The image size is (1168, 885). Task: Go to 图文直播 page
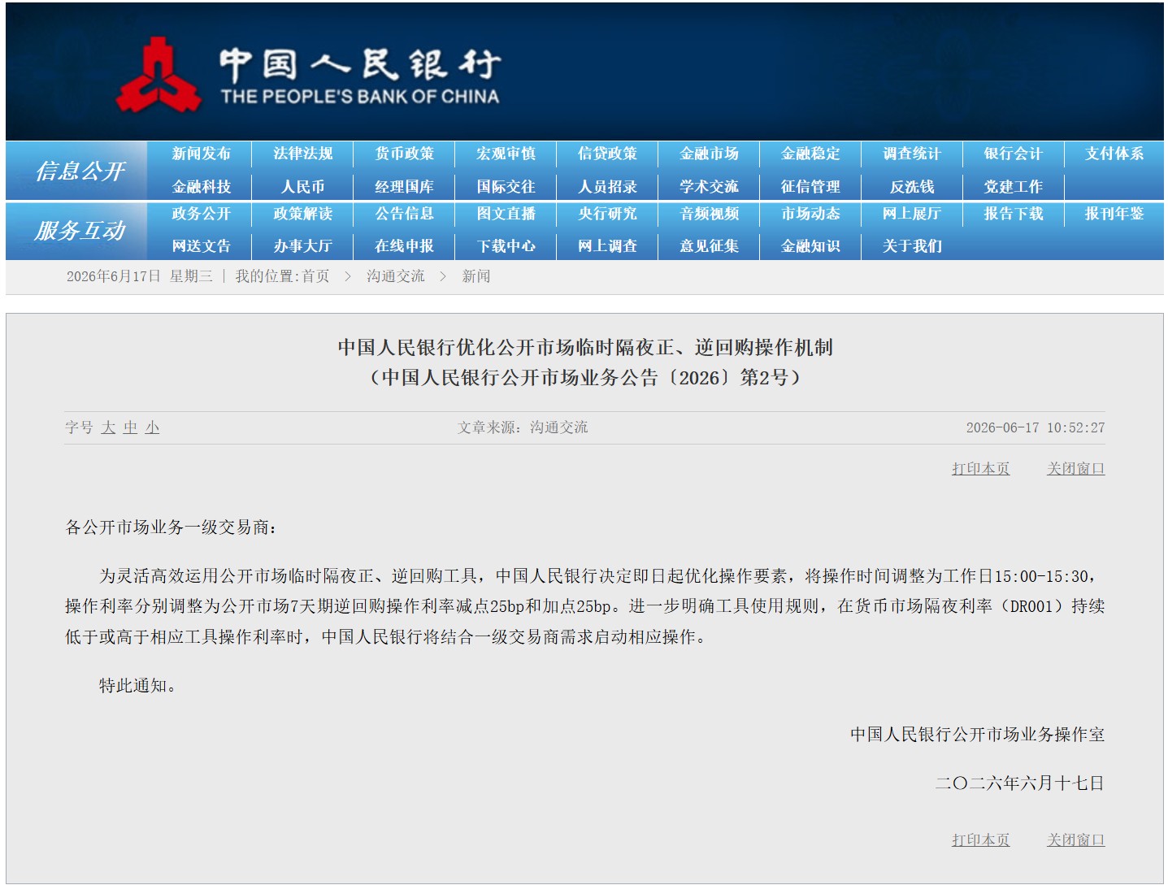pyautogui.click(x=506, y=214)
